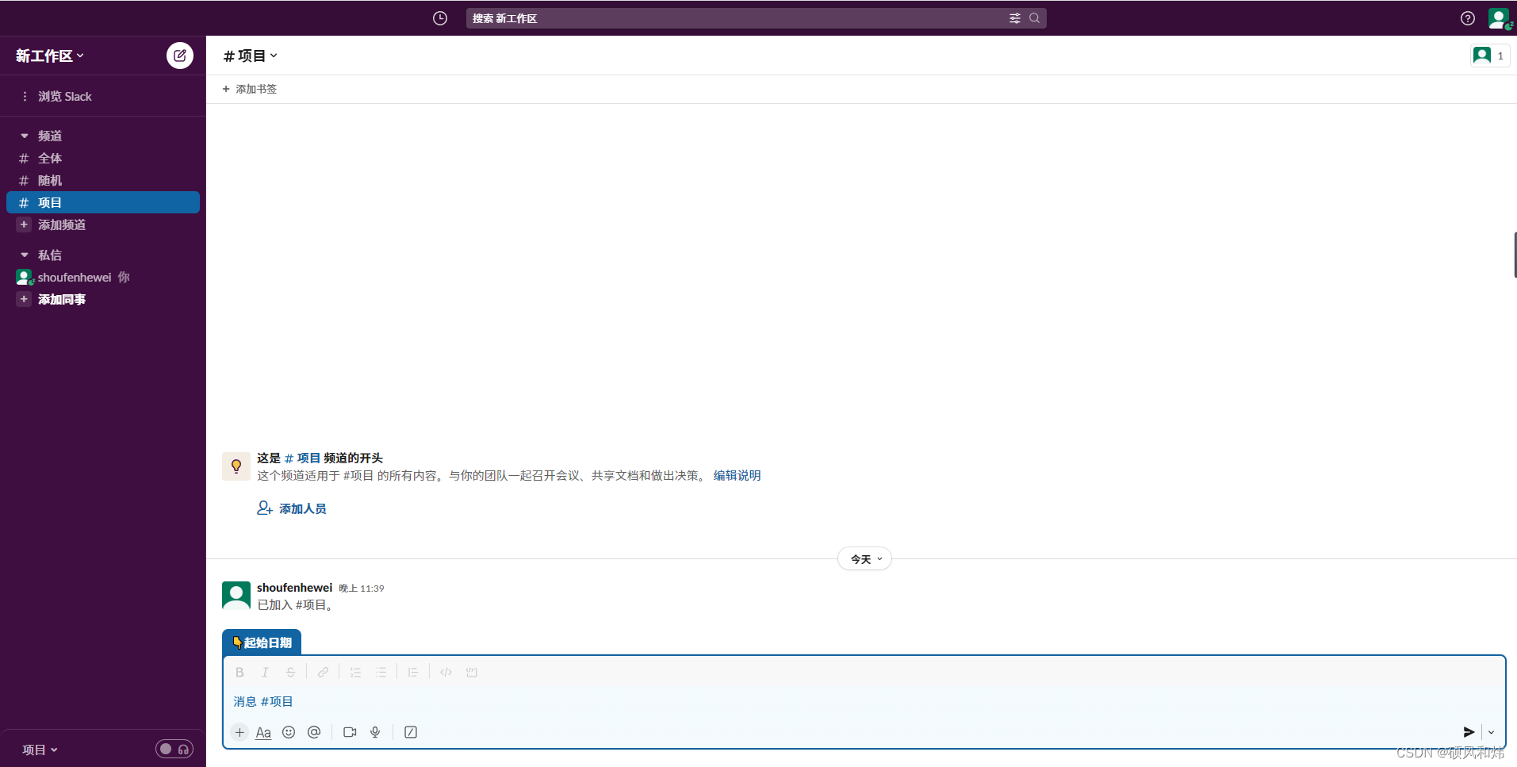Open the user profile avatar at top right
Viewport: 1517px width, 767px height.
tap(1498, 18)
